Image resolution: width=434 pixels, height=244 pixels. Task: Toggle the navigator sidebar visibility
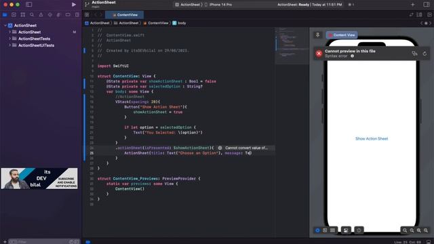pyautogui.click(x=29, y=5)
